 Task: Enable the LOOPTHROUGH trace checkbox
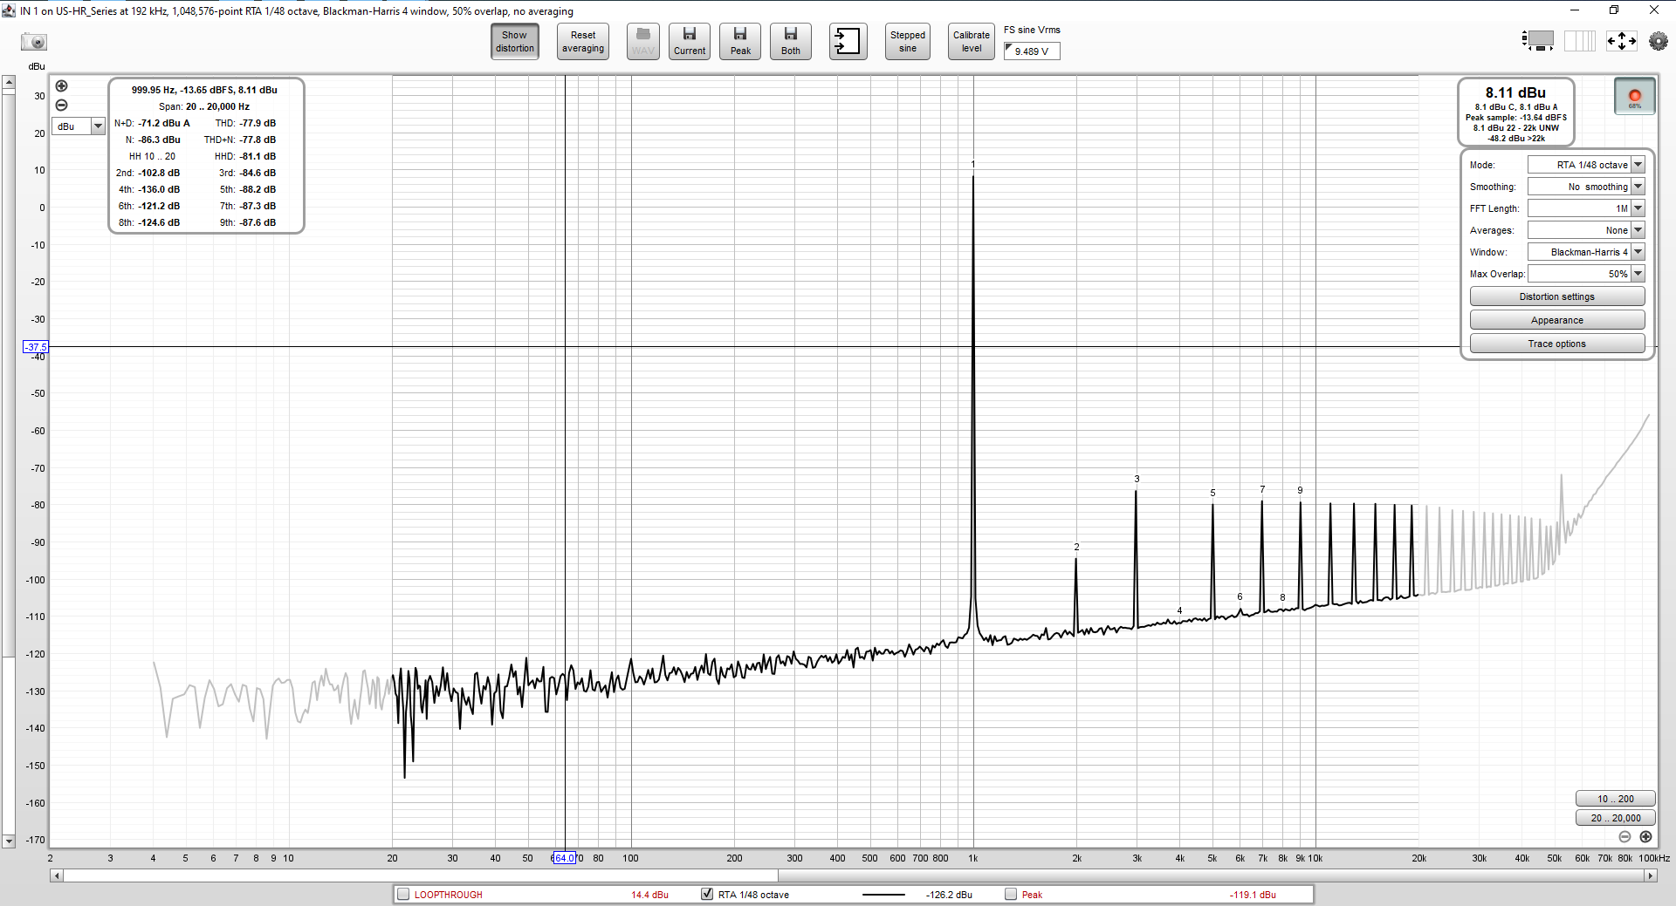[x=403, y=895]
